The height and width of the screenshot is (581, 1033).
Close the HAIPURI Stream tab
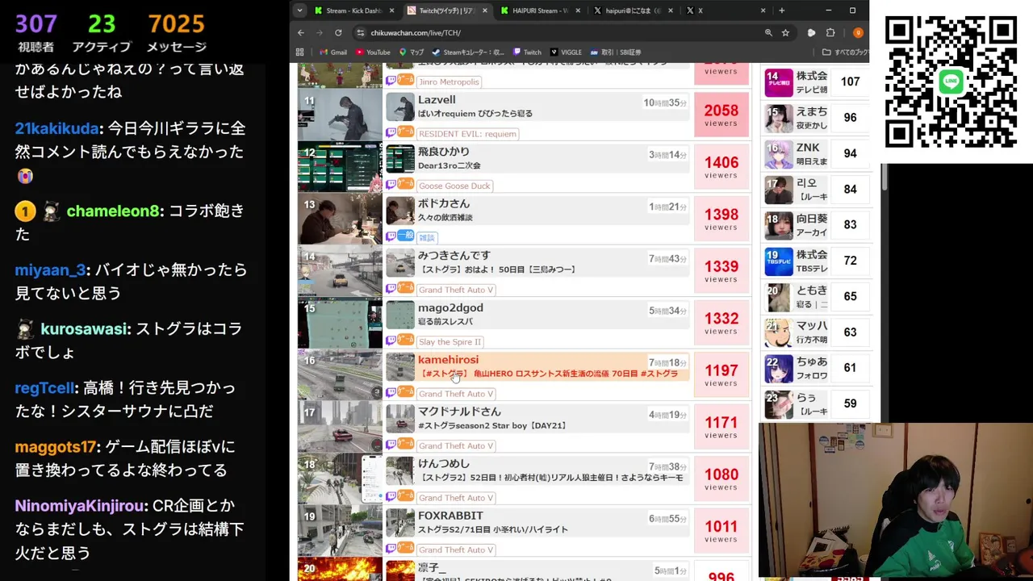pos(578,10)
